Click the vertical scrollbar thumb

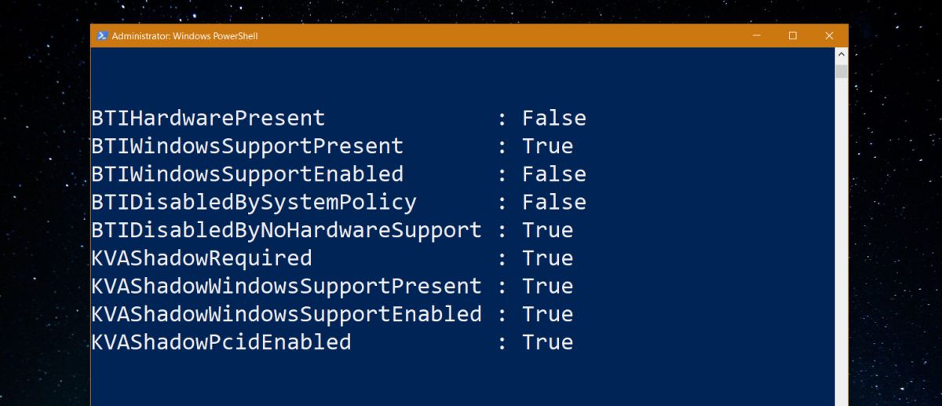coord(842,71)
